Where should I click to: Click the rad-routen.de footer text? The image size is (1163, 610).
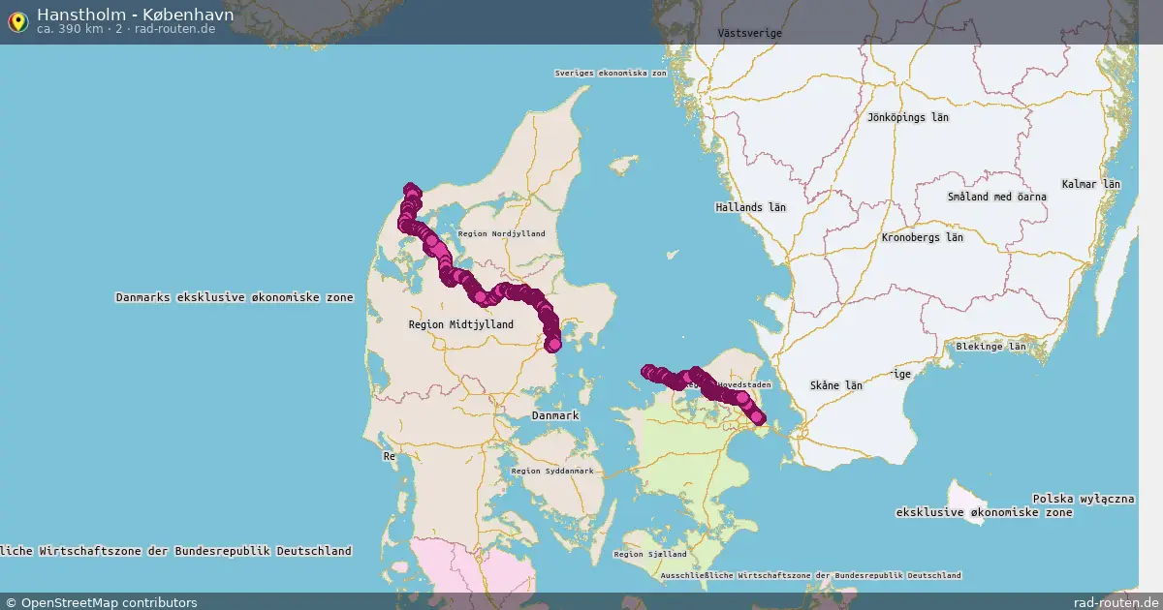click(1116, 602)
